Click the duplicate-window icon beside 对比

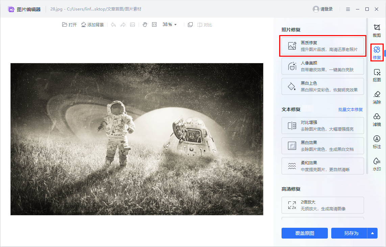(190, 25)
